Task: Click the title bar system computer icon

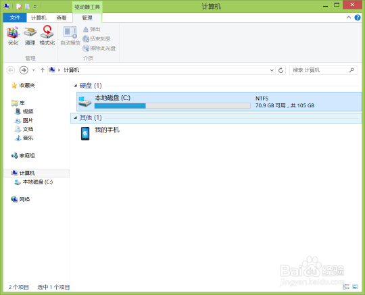Action: (x=6, y=6)
